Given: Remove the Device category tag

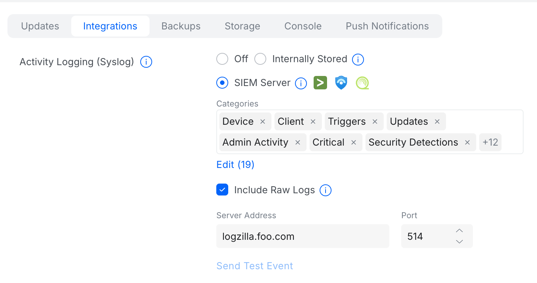Looking at the screenshot, I should click(x=262, y=121).
